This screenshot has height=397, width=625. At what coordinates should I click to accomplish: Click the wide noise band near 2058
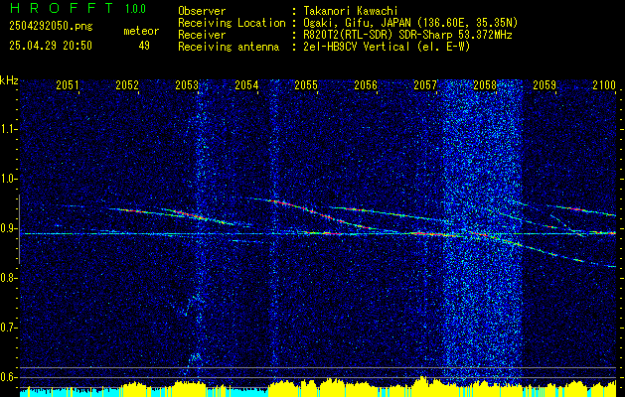482,233
